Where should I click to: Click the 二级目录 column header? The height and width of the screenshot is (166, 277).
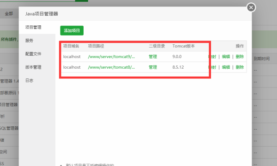click(157, 46)
